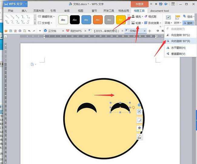Close the 文档1 tab
This screenshot has width=197, height=164.
pos(145,31)
